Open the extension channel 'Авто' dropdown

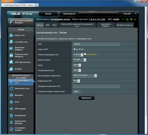[x=77, y=70]
